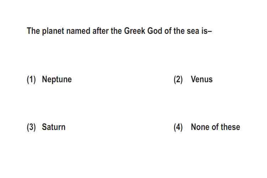Viewport: 267px width, 178px height.
Task: Click the word "the" before "Greek"
Action: click(116, 31)
